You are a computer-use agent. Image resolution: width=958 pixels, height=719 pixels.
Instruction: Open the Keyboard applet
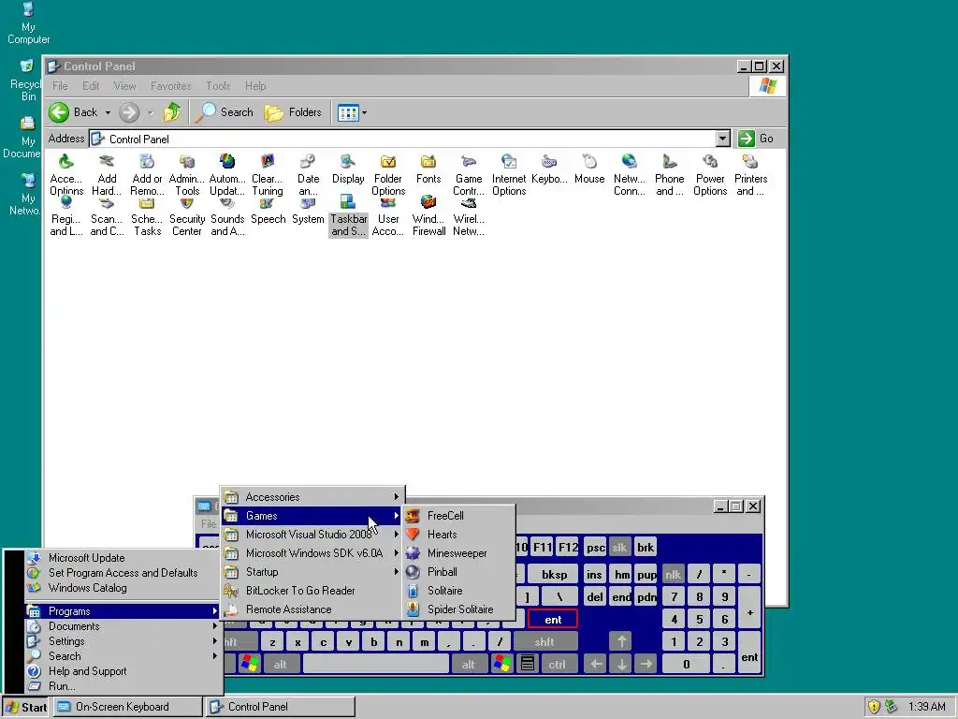coord(549,169)
